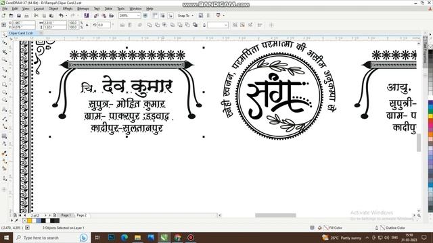Go to next page arrow
Viewport: 433px width, 243px height.
pyautogui.click(x=45, y=215)
